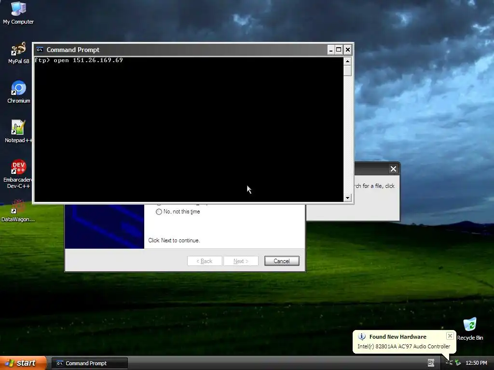Launch the Embarcadero Dev-C++ shortcut
The image size is (494, 370).
click(x=18, y=173)
